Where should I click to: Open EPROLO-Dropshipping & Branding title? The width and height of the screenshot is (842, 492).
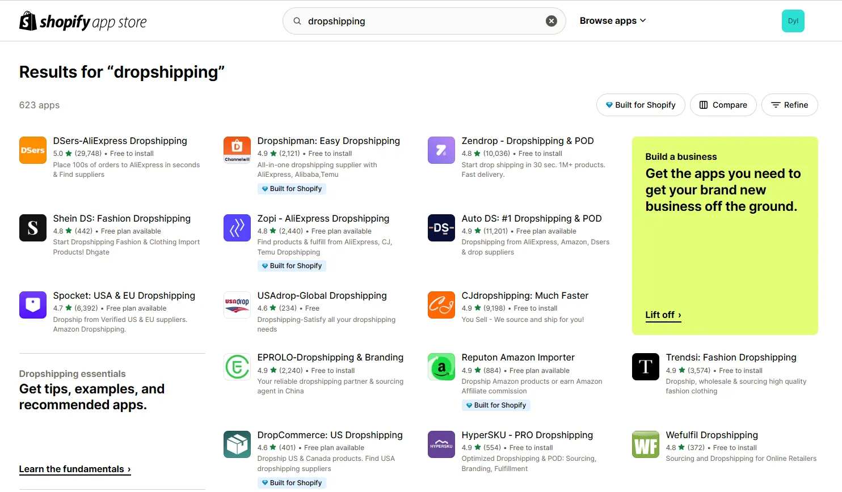click(331, 358)
